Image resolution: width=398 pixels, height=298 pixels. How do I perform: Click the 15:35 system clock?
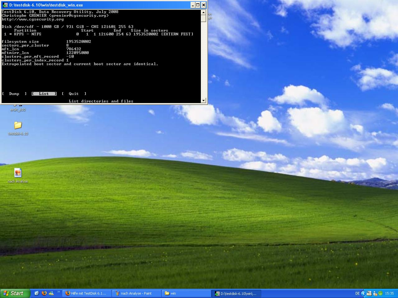tap(389, 293)
